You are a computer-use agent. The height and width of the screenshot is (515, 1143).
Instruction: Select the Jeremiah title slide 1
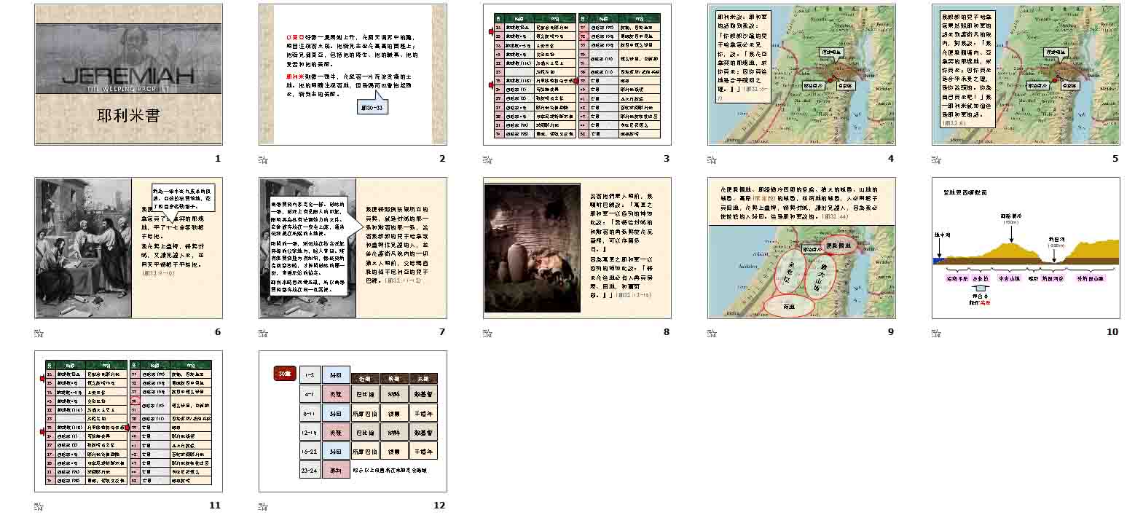(x=128, y=74)
